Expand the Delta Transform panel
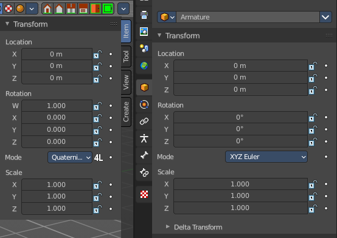The height and width of the screenshot is (238, 337). click(168, 226)
